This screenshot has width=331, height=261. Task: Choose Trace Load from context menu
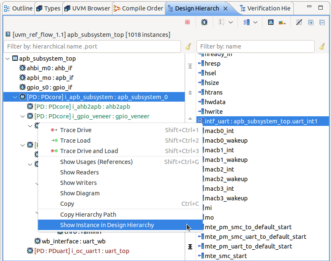pyautogui.click(x=120, y=141)
